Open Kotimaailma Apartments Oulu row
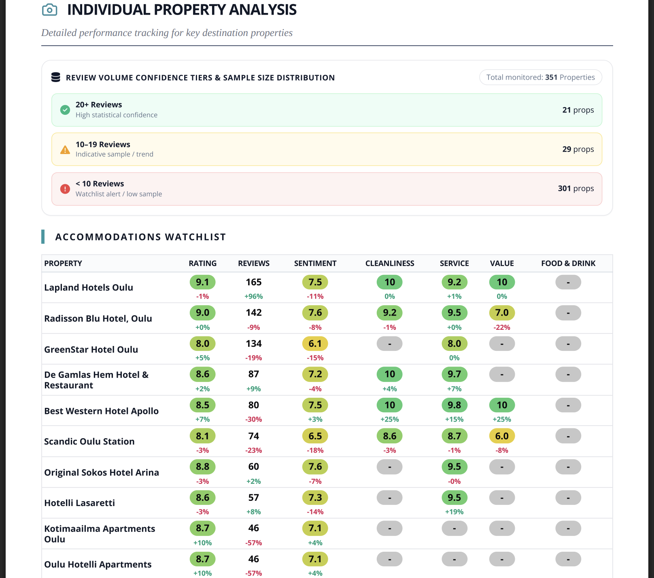The height and width of the screenshot is (578, 654). click(x=327, y=534)
